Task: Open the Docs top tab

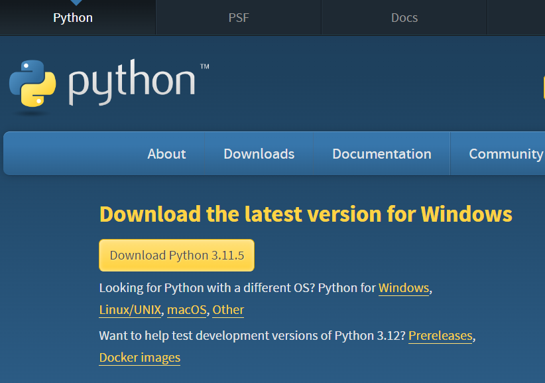Action: (x=404, y=18)
